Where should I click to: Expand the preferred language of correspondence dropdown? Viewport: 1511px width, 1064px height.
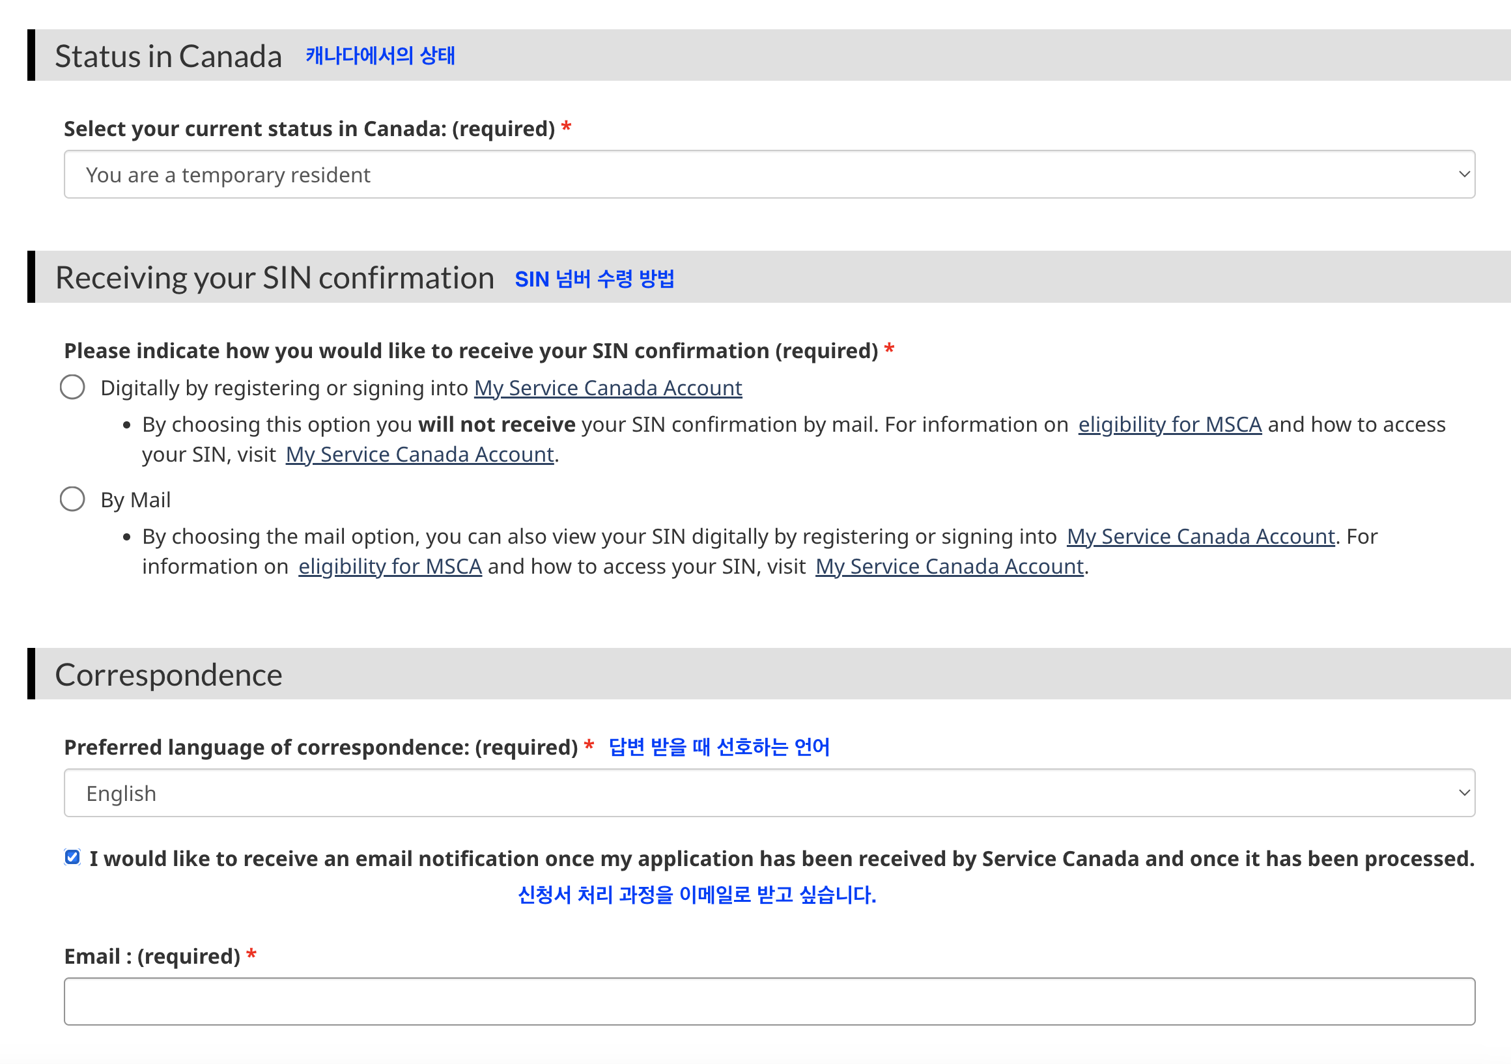(769, 793)
